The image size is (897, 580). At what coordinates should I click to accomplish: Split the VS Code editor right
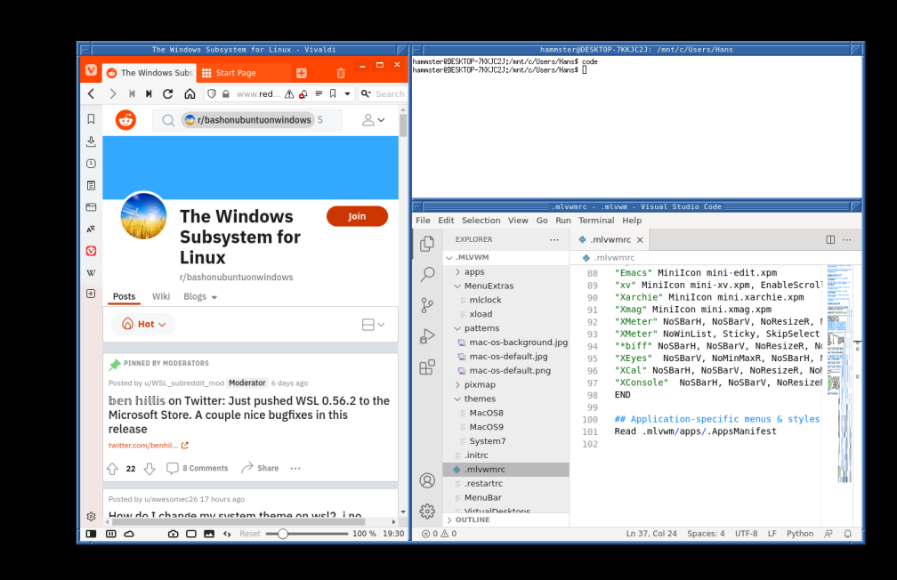[x=830, y=239]
